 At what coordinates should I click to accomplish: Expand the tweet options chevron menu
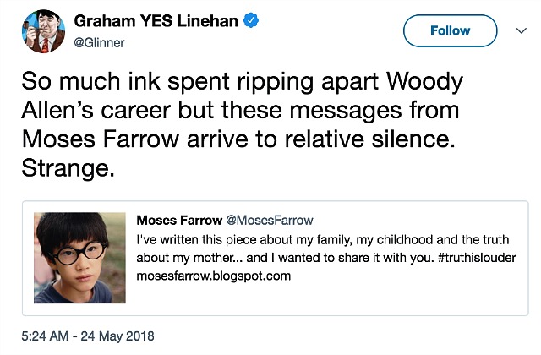pyautogui.click(x=522, y=30)
